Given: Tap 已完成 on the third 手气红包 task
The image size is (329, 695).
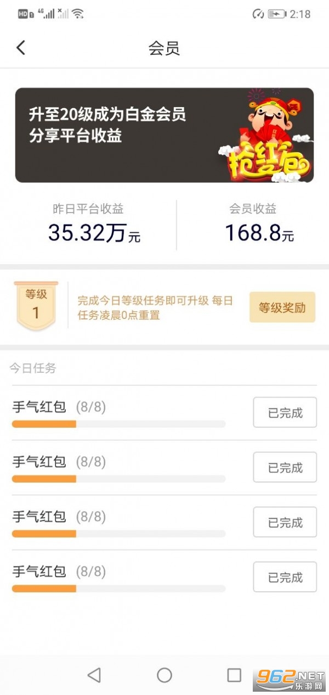Looking at the screenshot, I should click(x=285, y=523).
